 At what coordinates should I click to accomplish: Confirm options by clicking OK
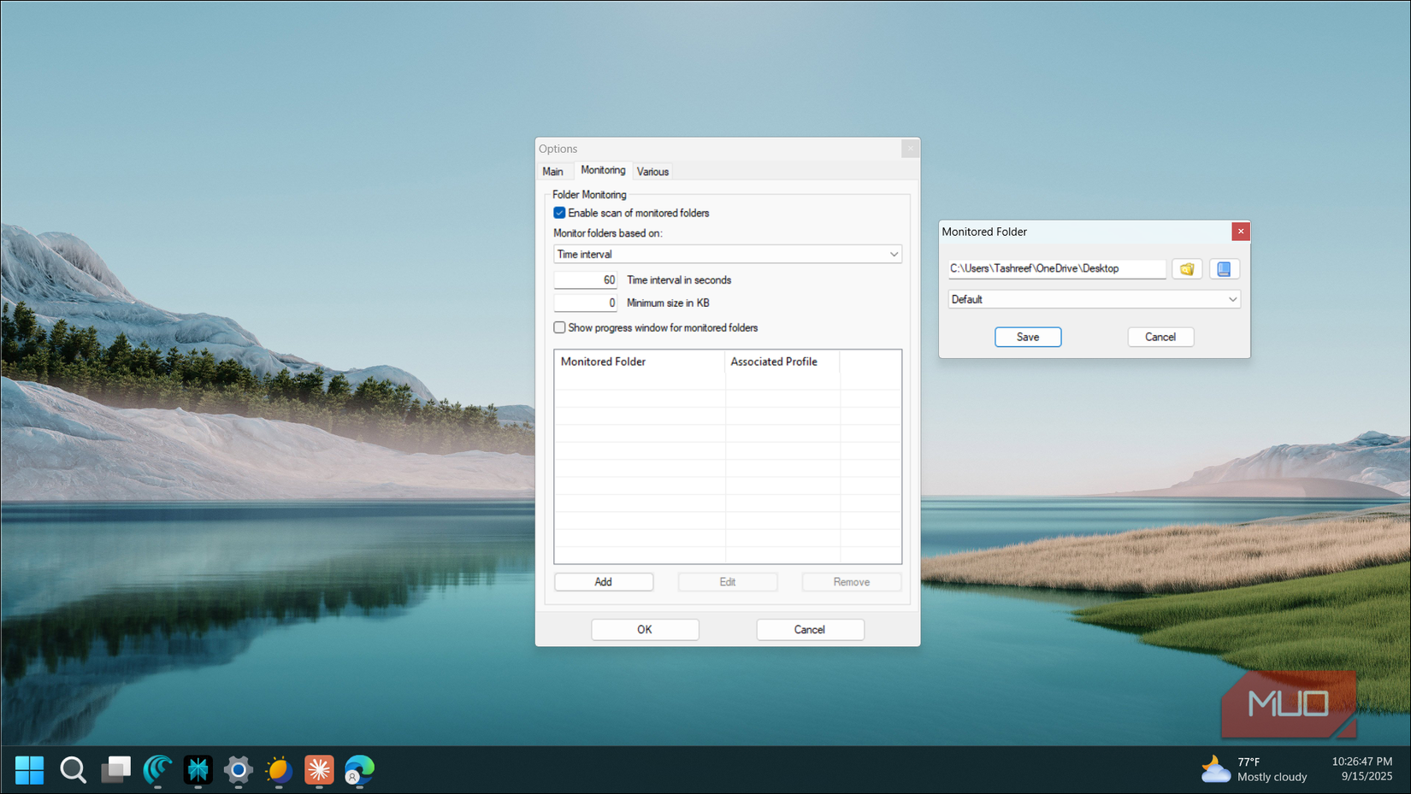coord(645,629)
